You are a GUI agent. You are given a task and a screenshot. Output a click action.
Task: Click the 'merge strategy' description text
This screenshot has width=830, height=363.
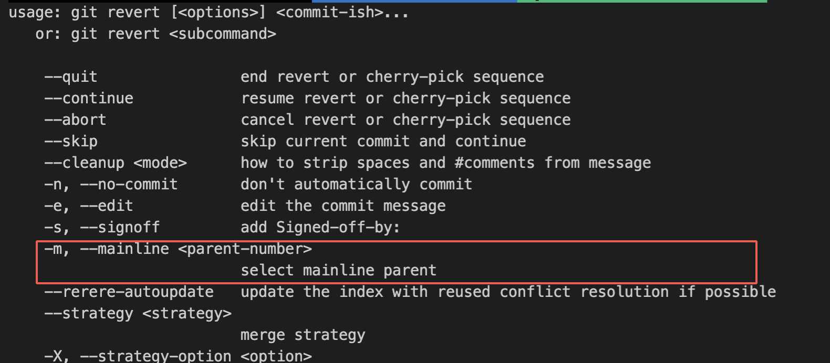(303, 335)
